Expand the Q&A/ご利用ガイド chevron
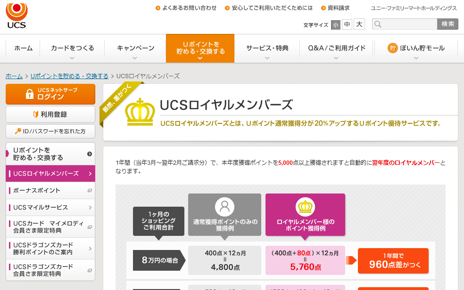Screen dimensions: 464x290 pos(336,58)
